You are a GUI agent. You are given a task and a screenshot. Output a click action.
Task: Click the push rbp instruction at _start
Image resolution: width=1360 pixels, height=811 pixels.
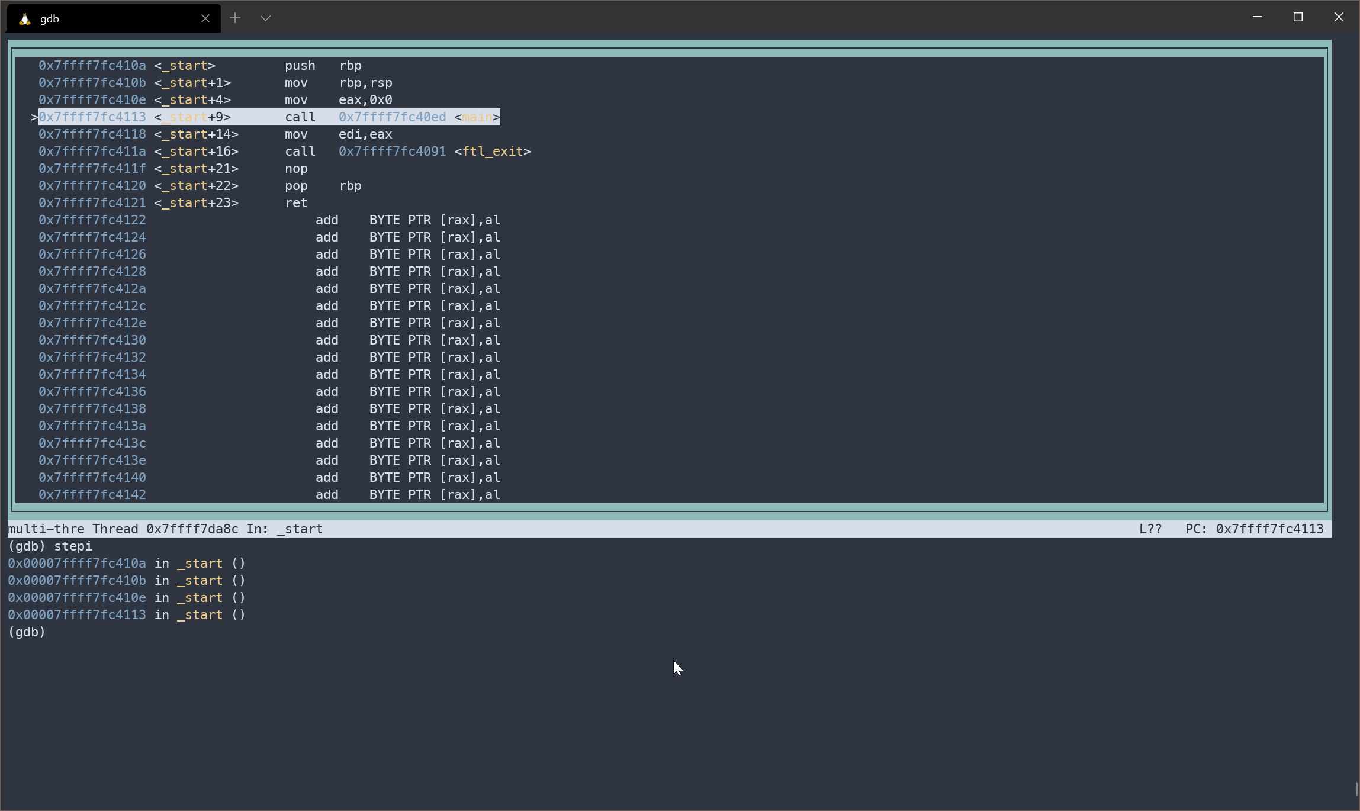pyautogui.click(x=323, y=66)
